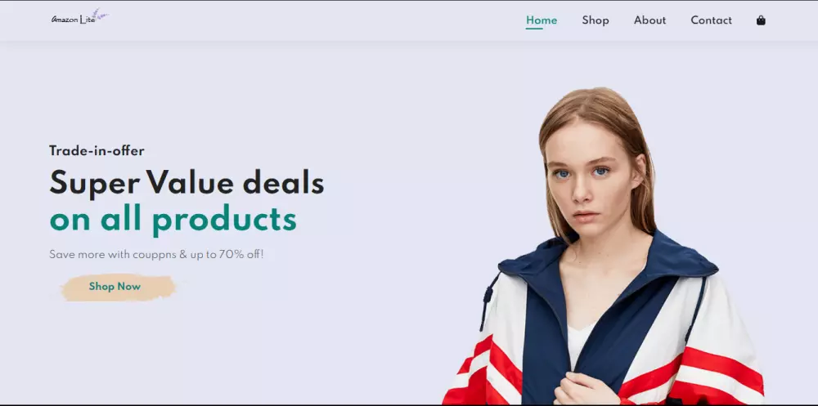The height and width of the screenshot is (406, 818).
Task: Open the shopping bag cart icon
Action: click(x=761, y=20)
